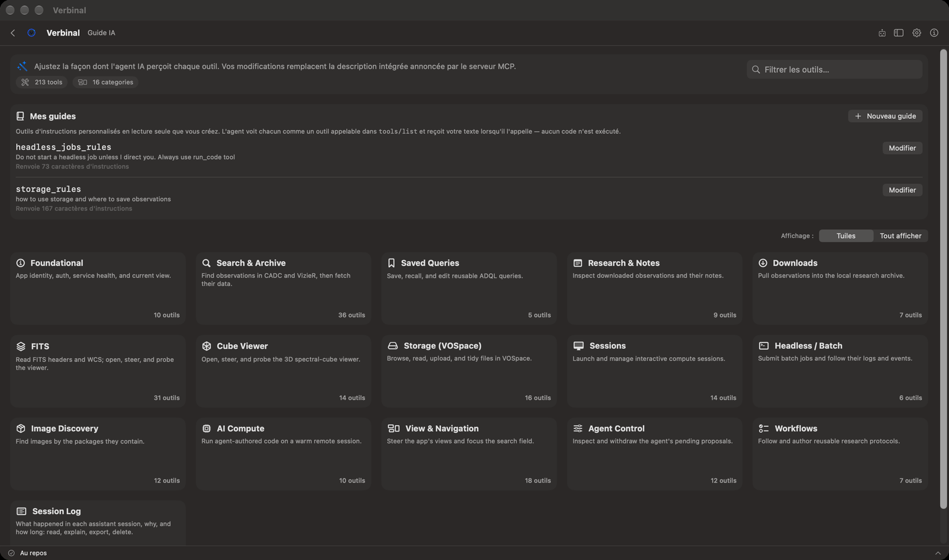
Task: Switch display to Tuiles view
Action: [846, 236]
